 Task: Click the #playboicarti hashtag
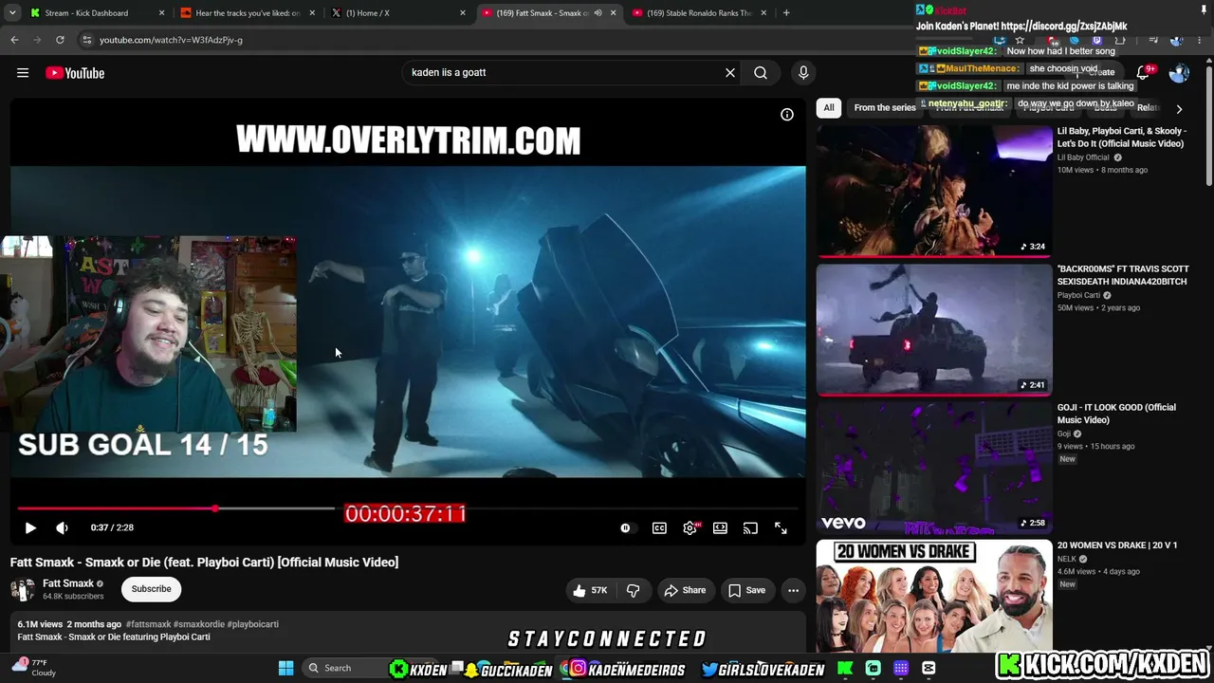click(x=253, y=624)
